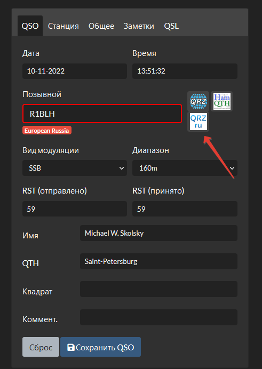Open the QSL tab

[x=171, y=26]
